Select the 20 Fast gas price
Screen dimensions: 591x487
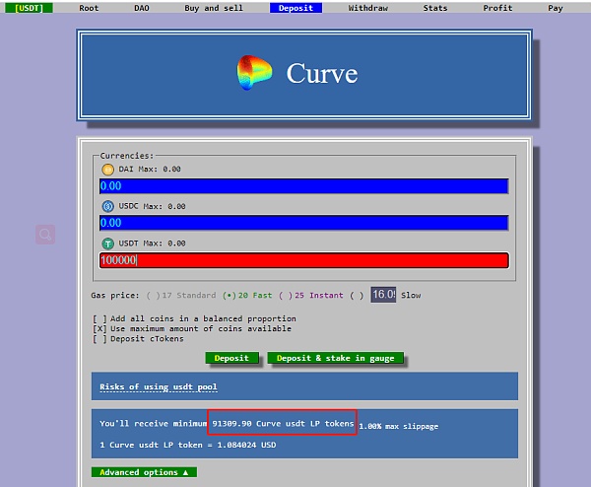pos(247,296)
